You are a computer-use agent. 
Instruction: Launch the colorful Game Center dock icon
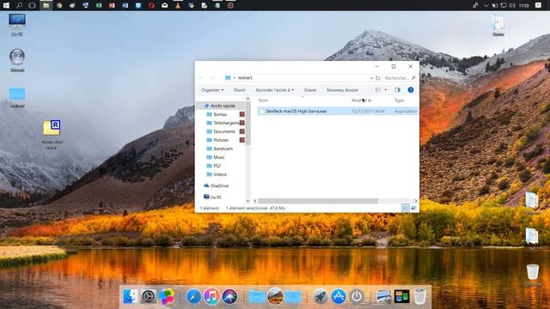tap(166, 296)
